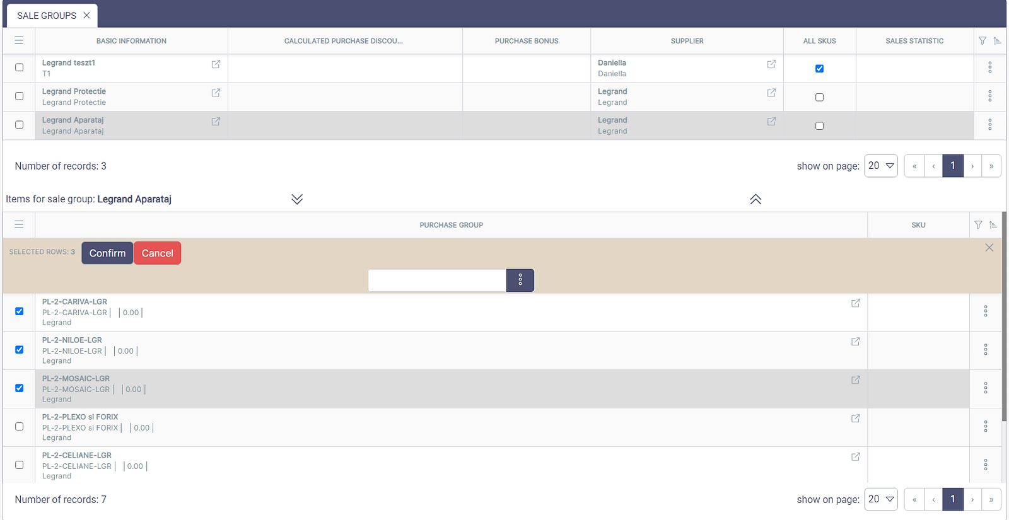
Task: Open PL-2-CARIVA-LGR external link icon
Action: (855, 303)
